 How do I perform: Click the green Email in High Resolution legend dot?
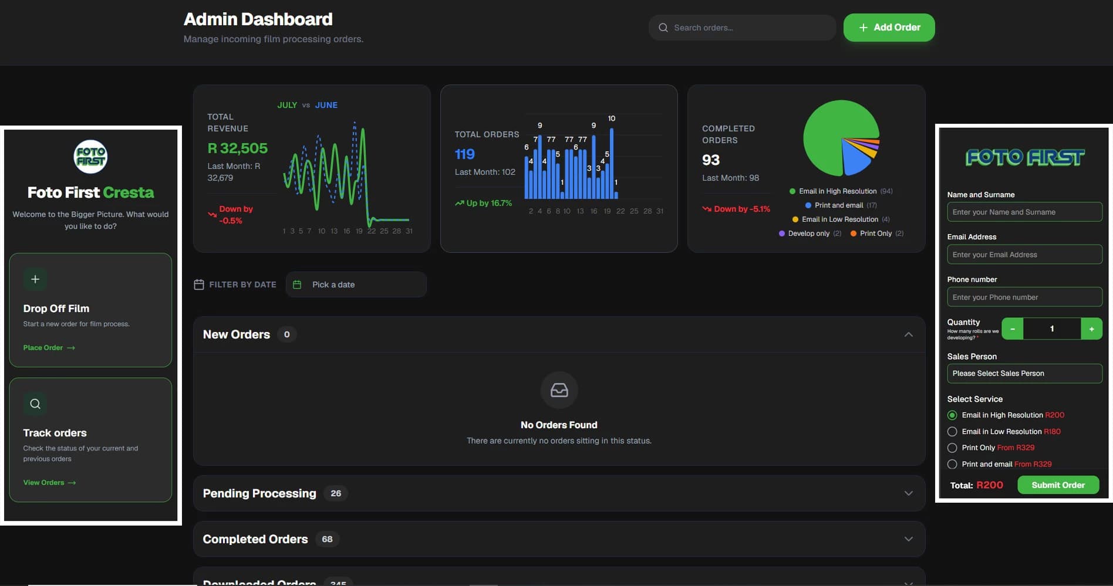(792, 191)
